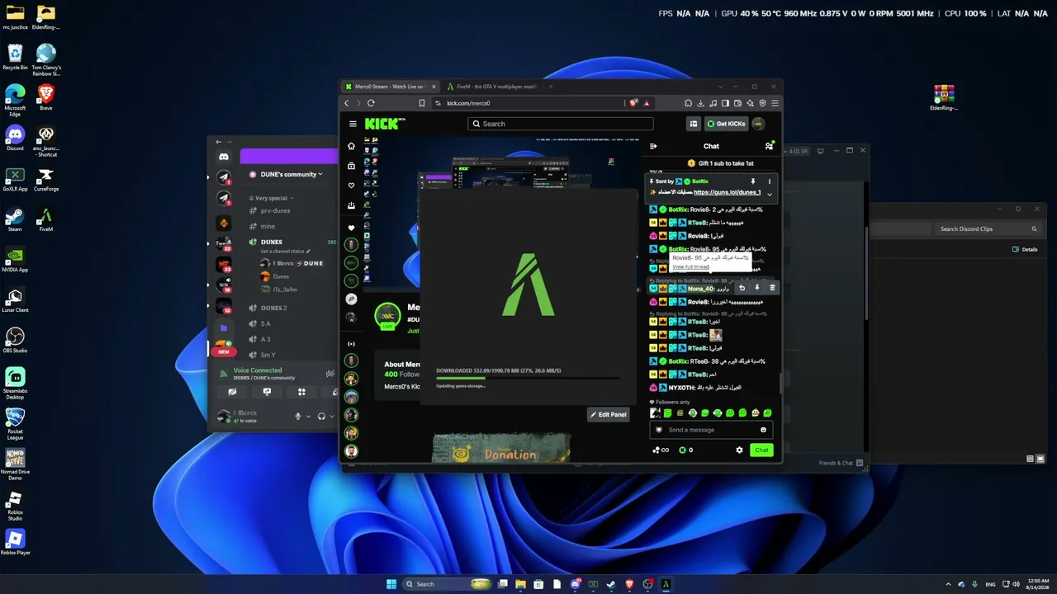Open the FiveM app on taskbar

(x=666, y=584)
